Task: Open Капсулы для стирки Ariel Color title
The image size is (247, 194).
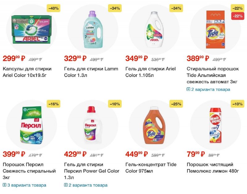Action: coord(27,72)
